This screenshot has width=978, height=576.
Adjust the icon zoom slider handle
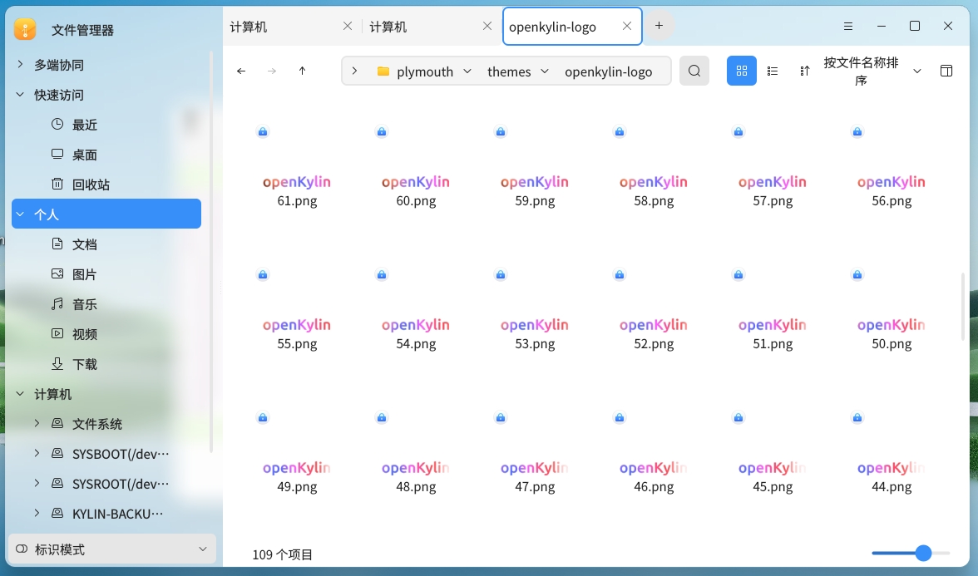[924, 552]
